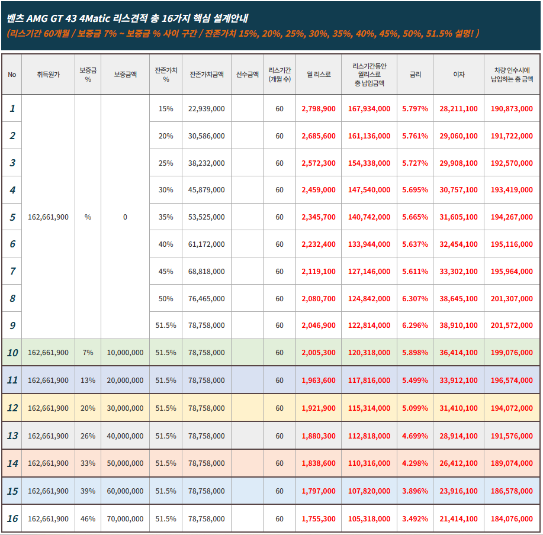543x535 pixels.
Task: Click interest rate 5.695%
Action: point(415,189)
